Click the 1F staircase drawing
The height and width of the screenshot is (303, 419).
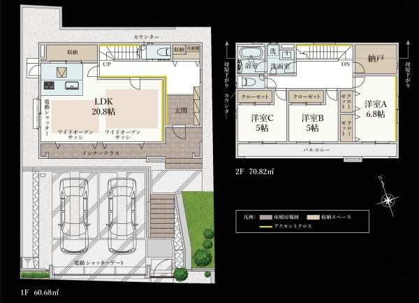click(x=119, y=52)
